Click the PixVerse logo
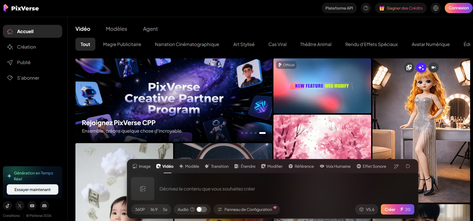This screenshot has width=473, height=221. (x=21, y=8)
